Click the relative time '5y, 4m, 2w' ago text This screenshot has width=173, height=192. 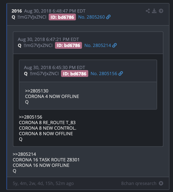pyautogui.click(x=43, y=183)
